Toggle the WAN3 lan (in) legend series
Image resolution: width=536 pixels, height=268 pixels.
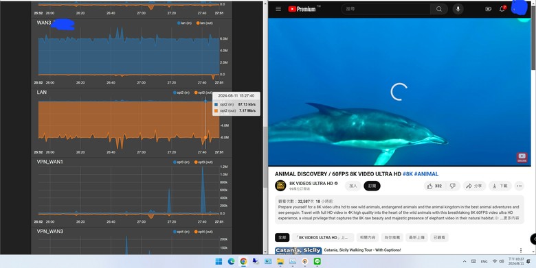[x=185, y=23]
